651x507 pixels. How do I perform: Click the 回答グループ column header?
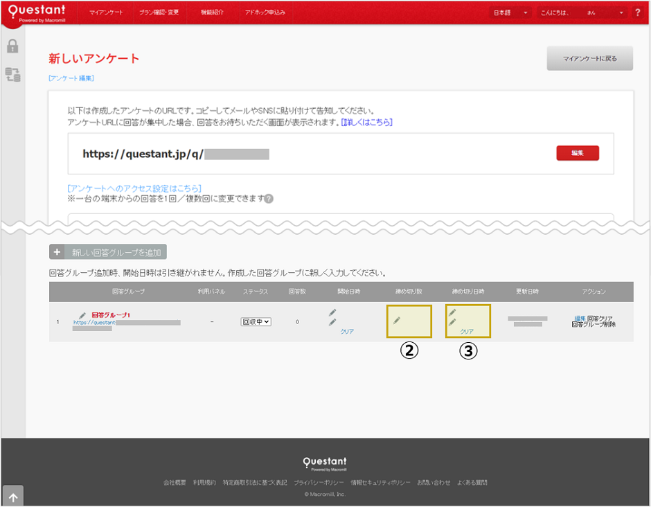(128, 292)
